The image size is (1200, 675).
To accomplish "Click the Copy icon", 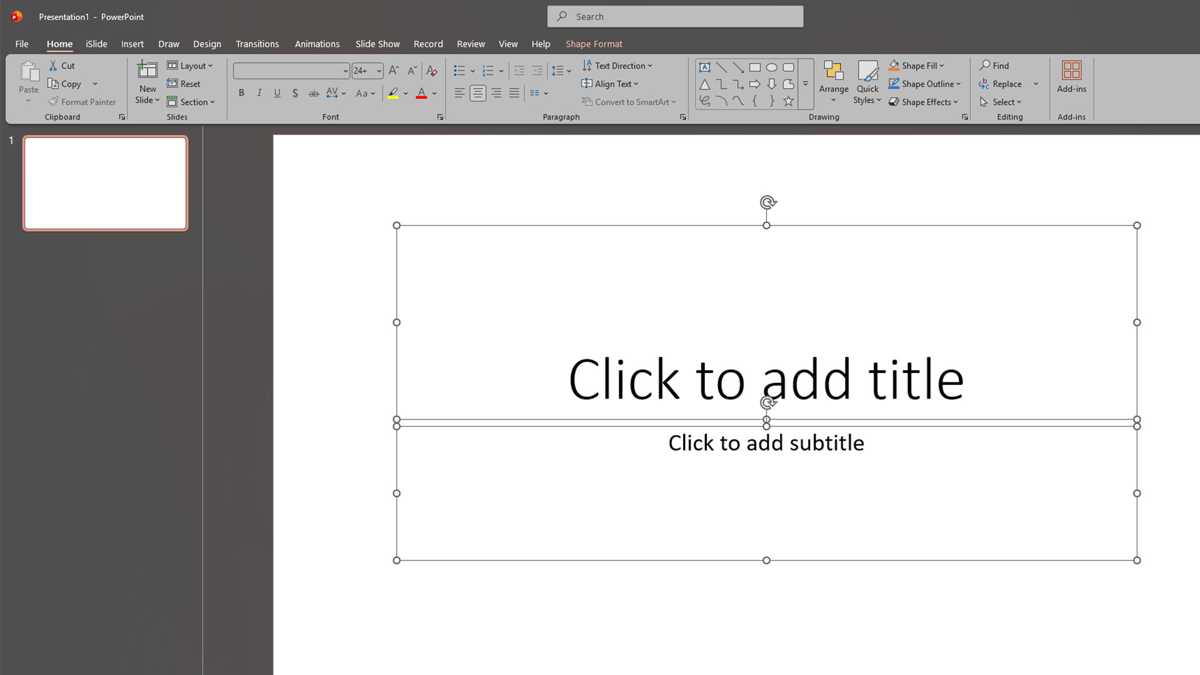I will (53, 84).
